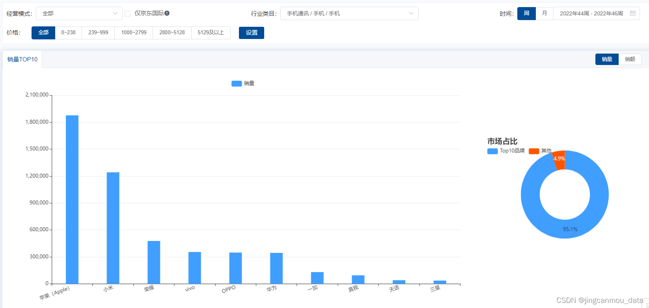
Task: Click the calendar icon in date range
Action: coord(633,13)
